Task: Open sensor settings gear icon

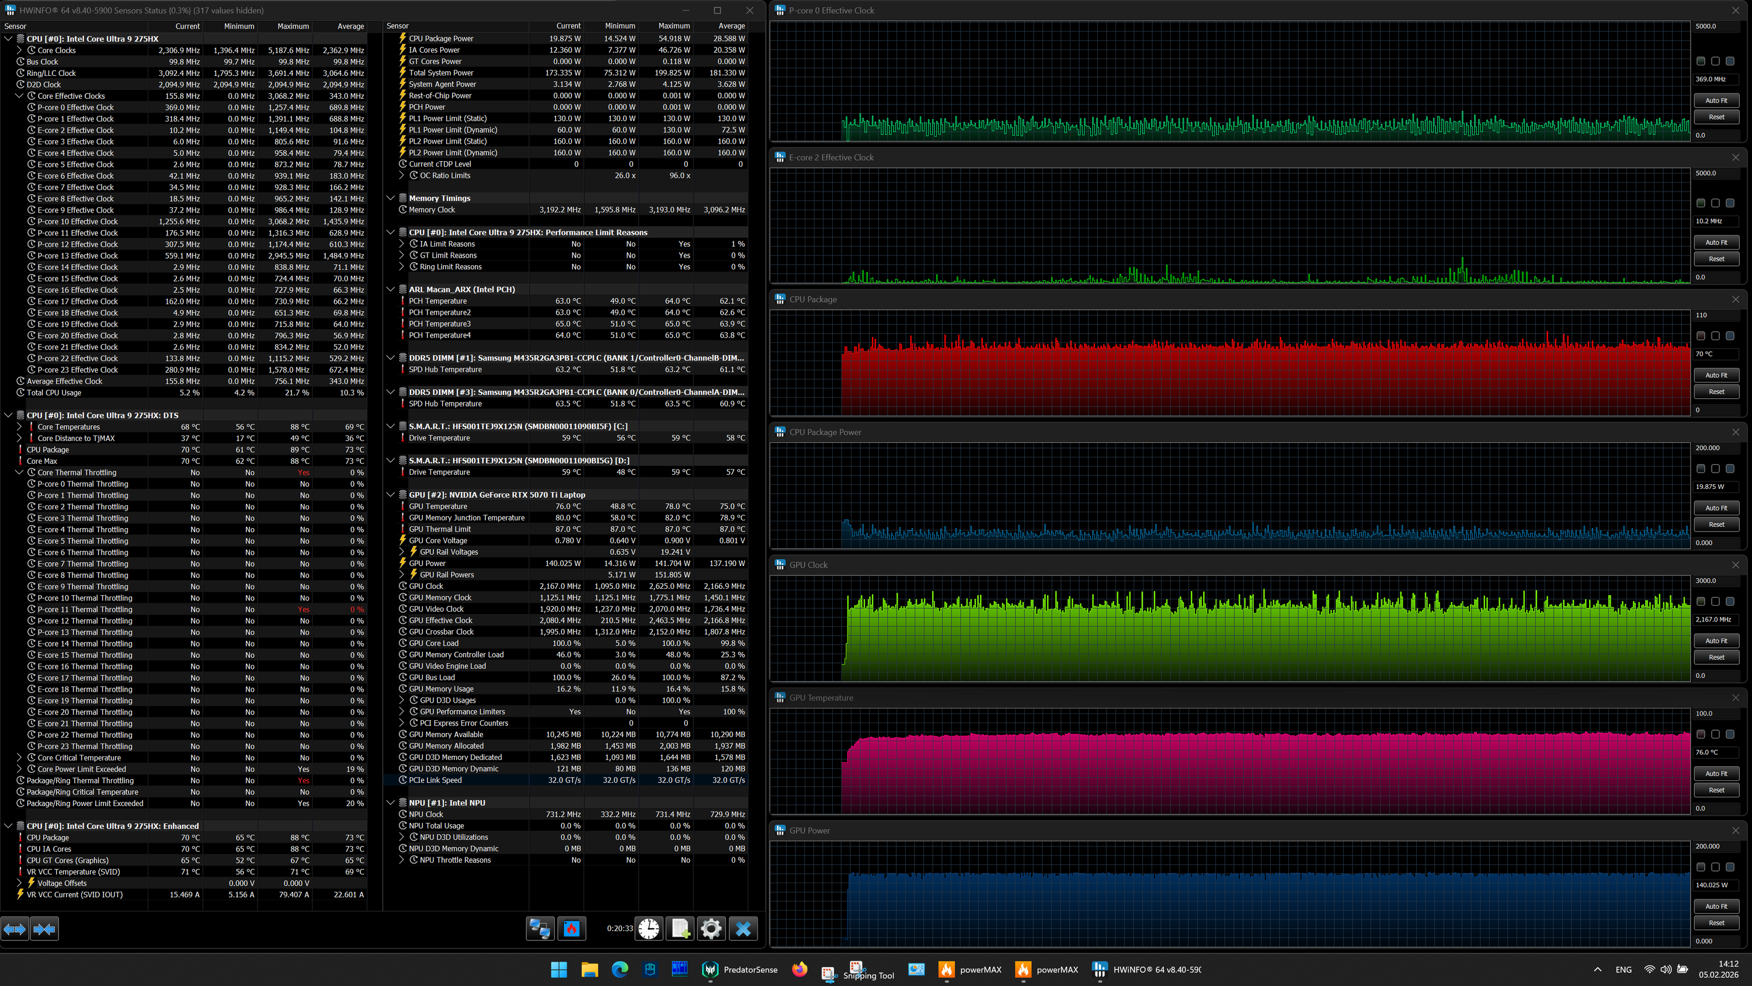Action: 711,929
